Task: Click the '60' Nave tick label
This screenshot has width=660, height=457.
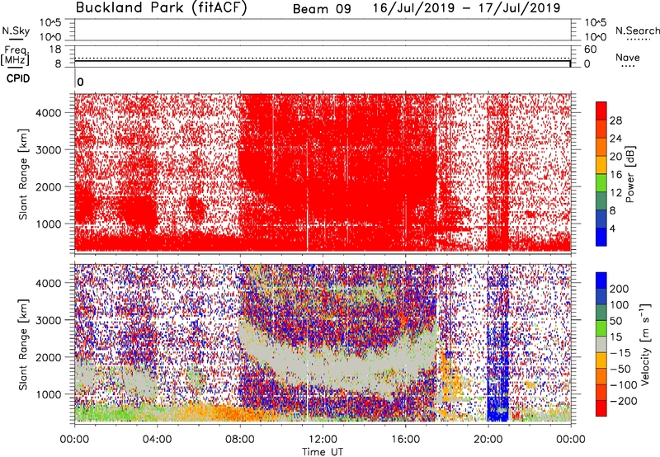Action: click(x=590, y=49)
